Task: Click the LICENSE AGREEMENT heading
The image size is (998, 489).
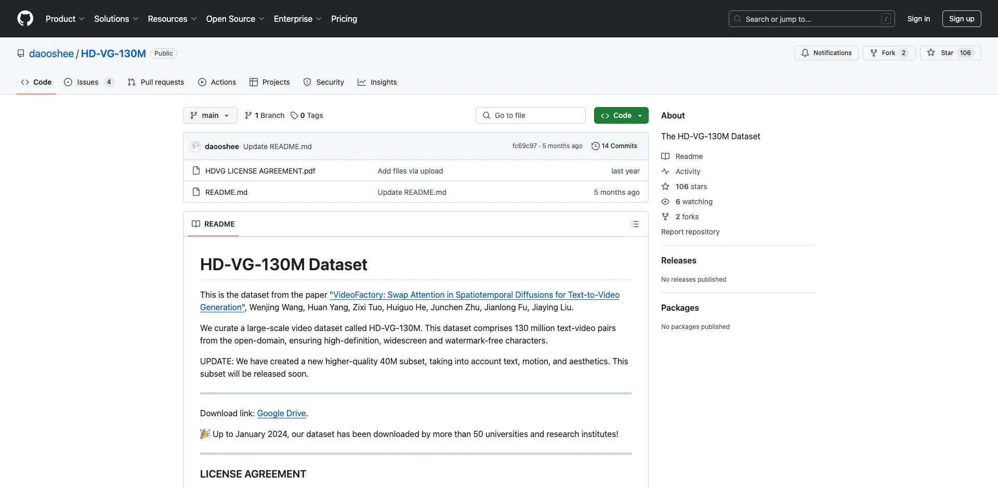Action: (253, 474)
